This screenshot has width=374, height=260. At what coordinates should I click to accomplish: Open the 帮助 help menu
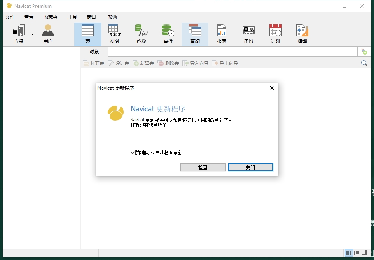tap(113, 17)
